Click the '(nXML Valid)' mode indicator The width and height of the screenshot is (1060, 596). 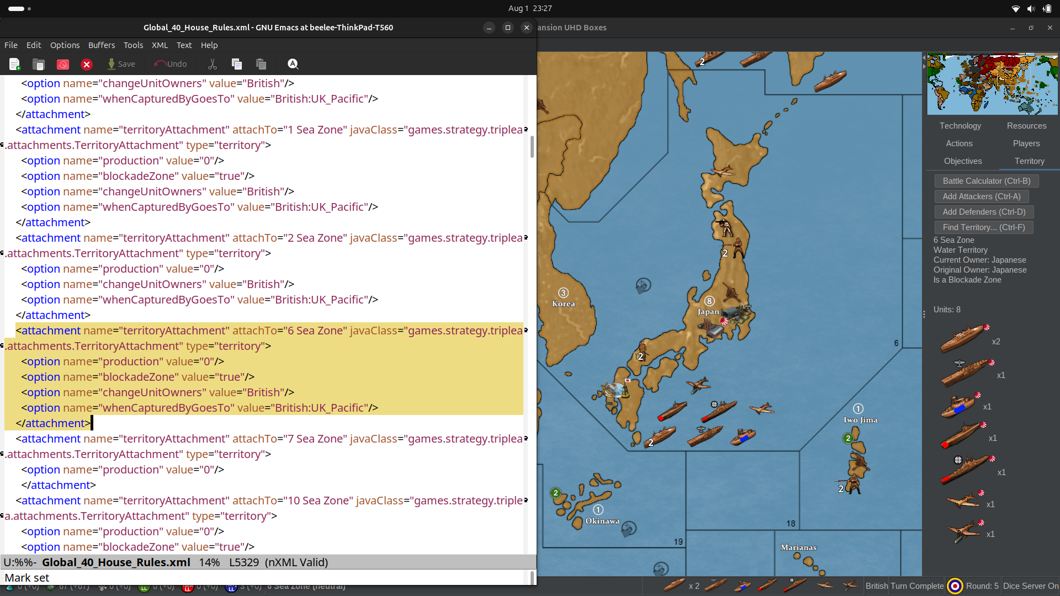[296, 562]
